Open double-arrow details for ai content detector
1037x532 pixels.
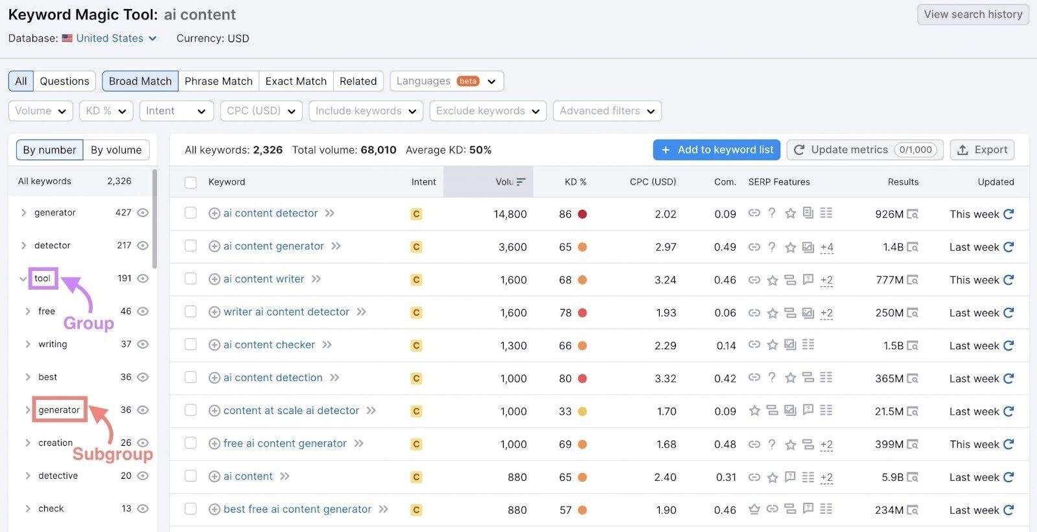click(x=329, y=213)
